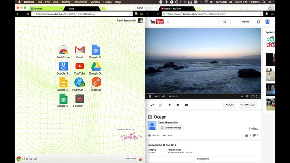
Task: Launch the orange Postman app
Action: pyautogui.click(x=96, y=82)
